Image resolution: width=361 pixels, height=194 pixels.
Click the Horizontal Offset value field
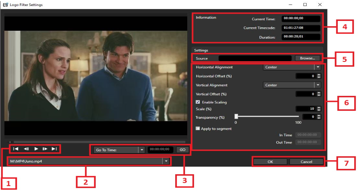pyautogui.click(x=306, y=76)
